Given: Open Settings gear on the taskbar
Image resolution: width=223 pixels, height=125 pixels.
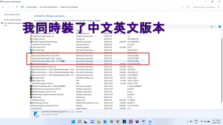Looking at the screenshot, I should [111, 122].
